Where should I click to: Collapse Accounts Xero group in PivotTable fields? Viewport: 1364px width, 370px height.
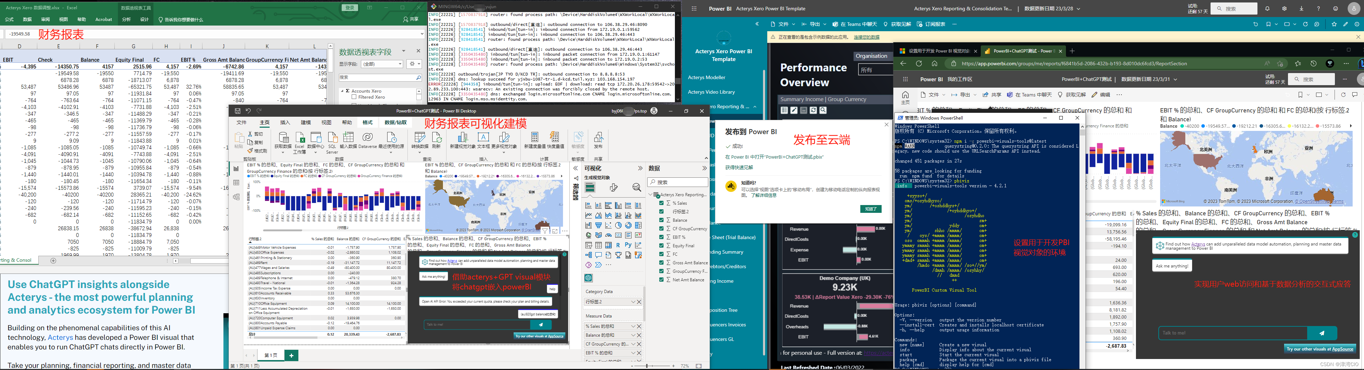point(342,91)
